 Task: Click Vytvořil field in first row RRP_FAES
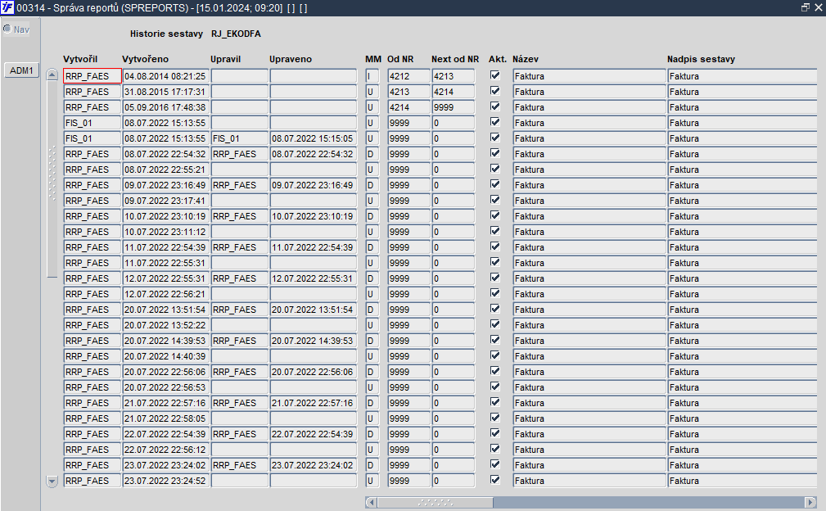pyautogui.click(x=93, y=76)
